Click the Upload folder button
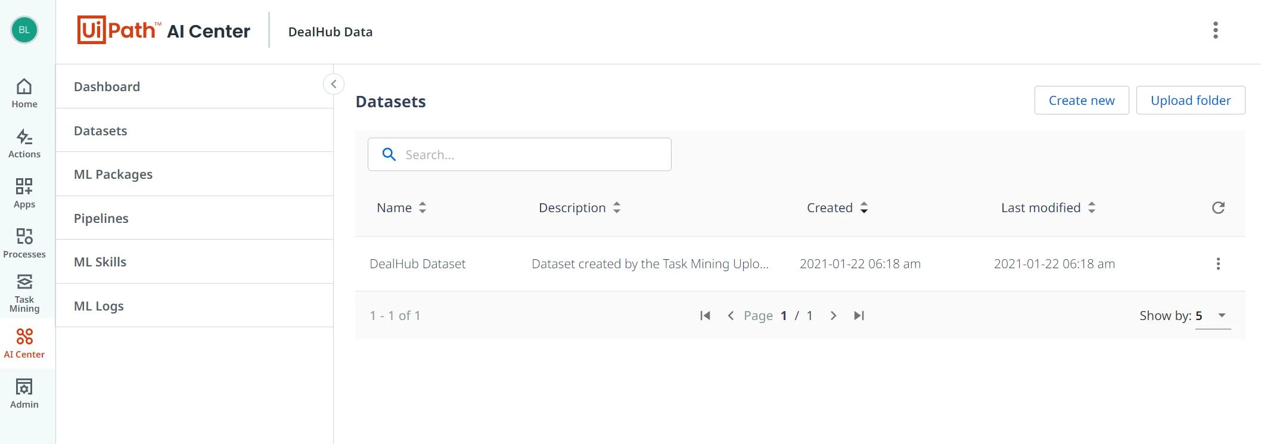1261x444 pixels. click(x=1191, y=100)
